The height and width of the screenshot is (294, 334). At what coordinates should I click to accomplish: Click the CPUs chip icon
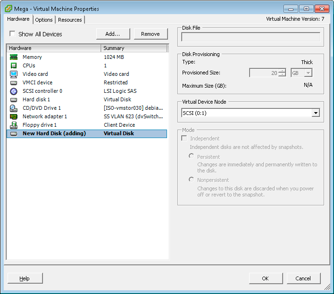pyautogui.click(x=14, y=65)
